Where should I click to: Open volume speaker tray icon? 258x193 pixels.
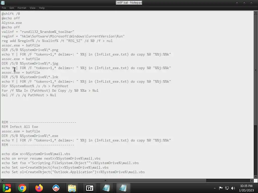point(233,188)
